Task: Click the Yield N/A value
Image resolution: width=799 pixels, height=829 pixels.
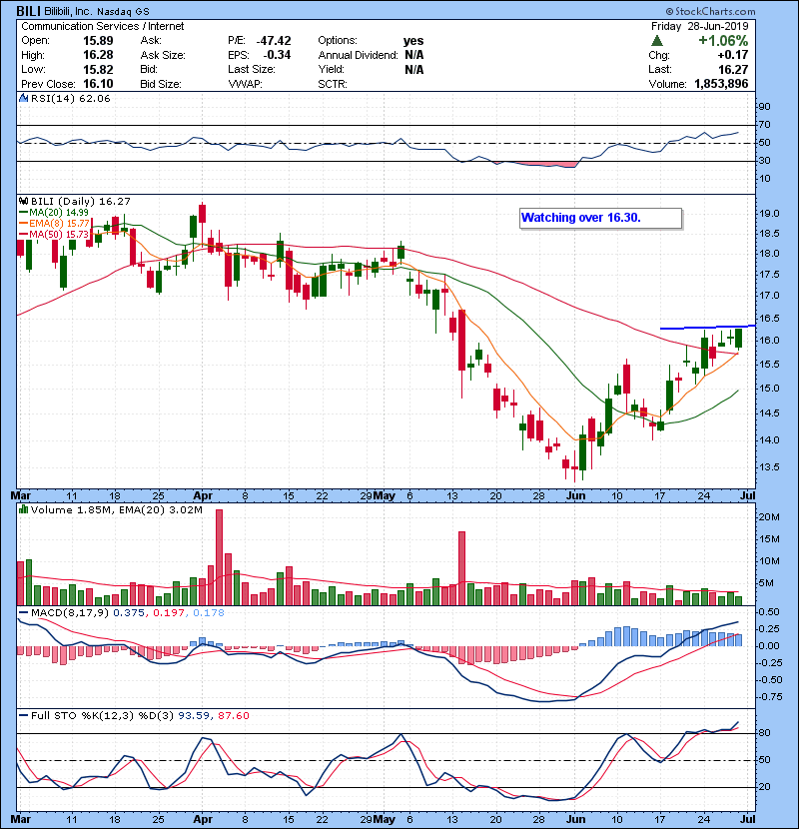Action: [x=414, y=69]
